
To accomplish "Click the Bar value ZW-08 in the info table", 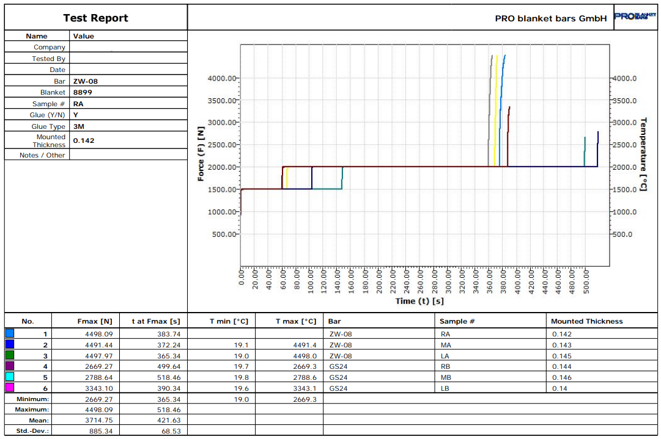I will tap(86, 81).
